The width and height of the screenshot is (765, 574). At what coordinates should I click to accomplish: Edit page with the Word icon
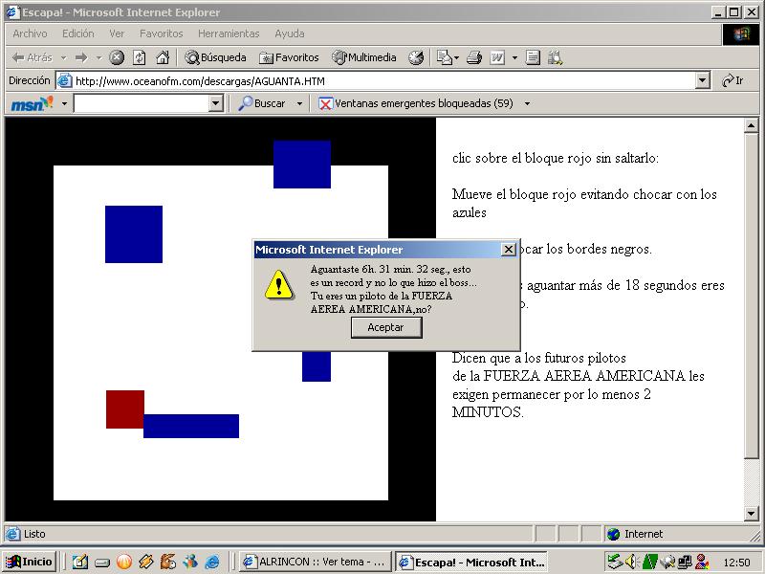[x=497, y=57]
